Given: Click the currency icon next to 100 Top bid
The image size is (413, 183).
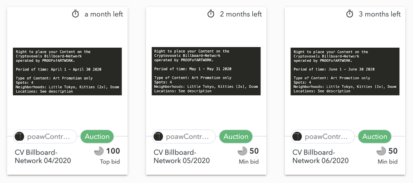Looking at the screenshot, I should 99,151.
